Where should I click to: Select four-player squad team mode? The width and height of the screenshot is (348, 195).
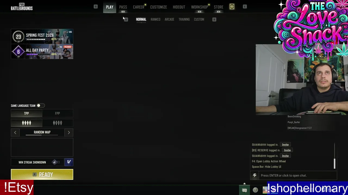coord(26,123)
